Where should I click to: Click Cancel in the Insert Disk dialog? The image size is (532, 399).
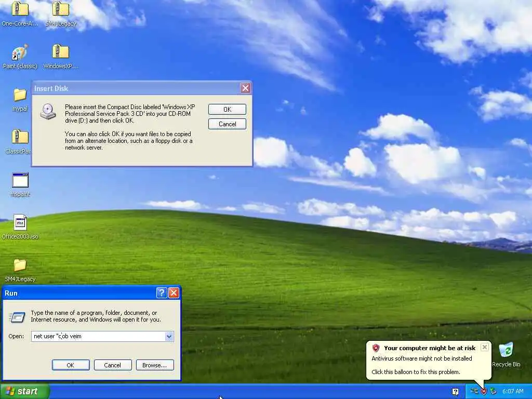point(227,124)
